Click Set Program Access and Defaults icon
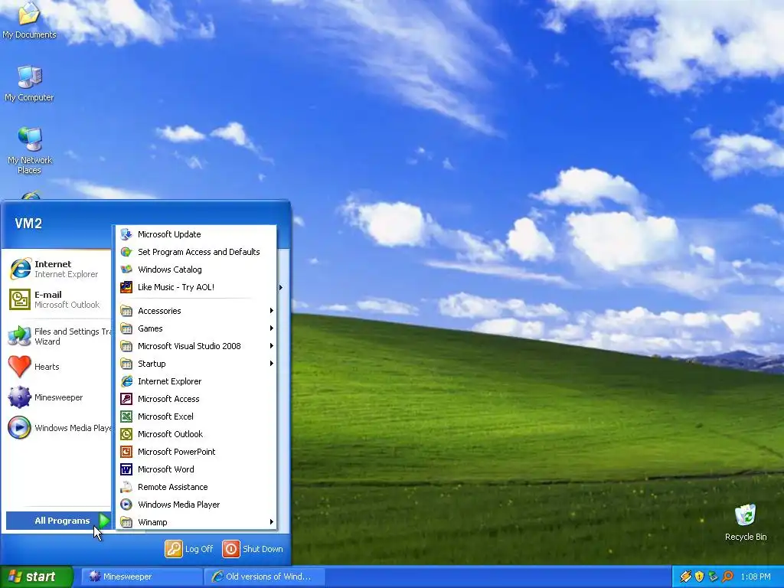784x588 pixels. click(x=126, y=251)
